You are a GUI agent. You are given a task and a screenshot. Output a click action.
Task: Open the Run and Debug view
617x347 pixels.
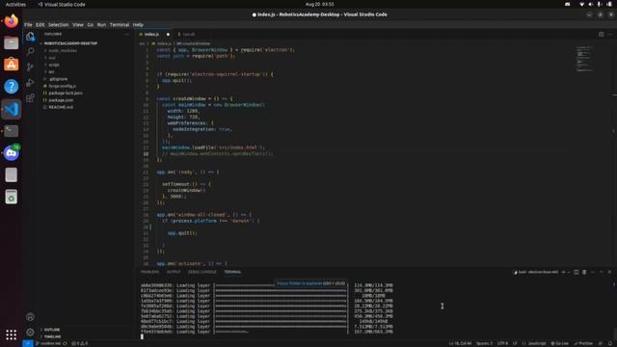[x=30, y=83]
